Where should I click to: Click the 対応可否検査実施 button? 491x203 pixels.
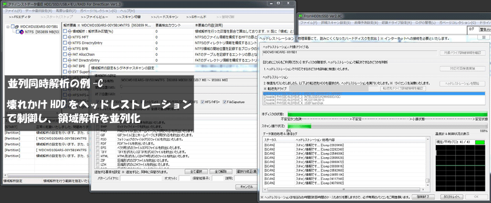pyautogui.click(x=462, y=68)
